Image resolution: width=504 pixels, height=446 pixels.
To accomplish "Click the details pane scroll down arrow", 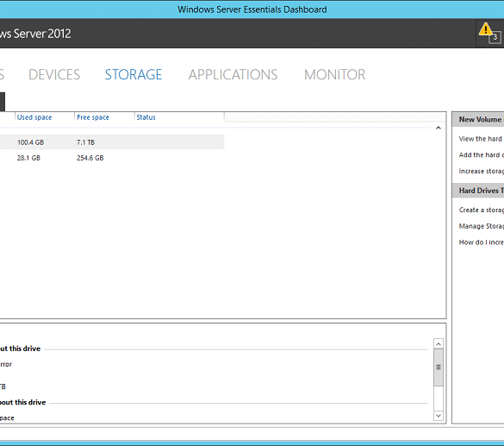I will click(x=439, y=416).
